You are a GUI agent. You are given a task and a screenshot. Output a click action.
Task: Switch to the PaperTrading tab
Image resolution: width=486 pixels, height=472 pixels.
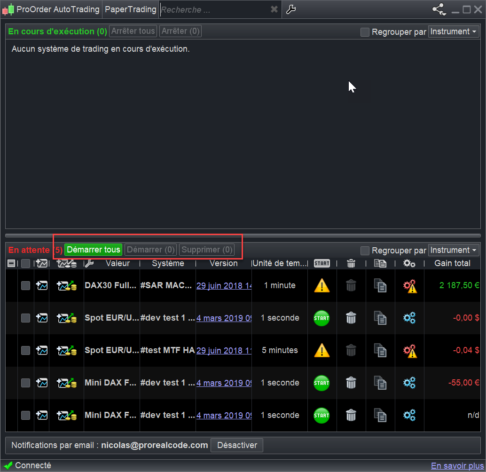131,9
